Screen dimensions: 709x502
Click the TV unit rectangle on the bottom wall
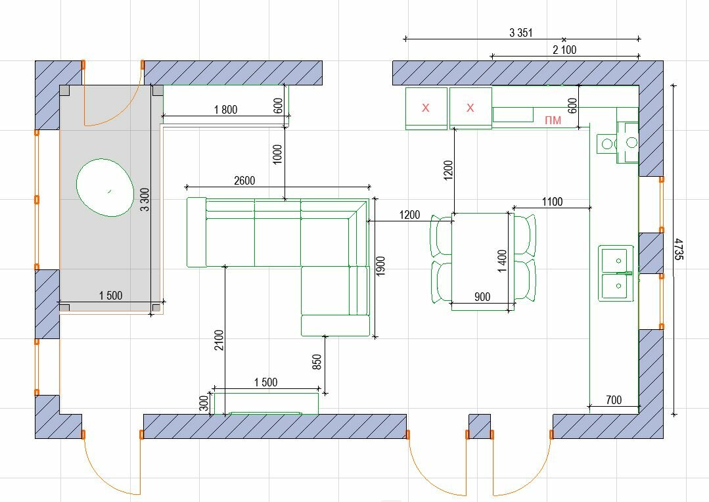point(266,404)
